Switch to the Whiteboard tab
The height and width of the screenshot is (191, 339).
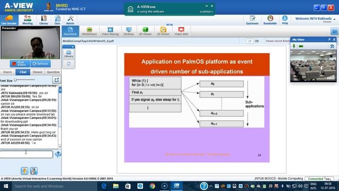[90, 31]
